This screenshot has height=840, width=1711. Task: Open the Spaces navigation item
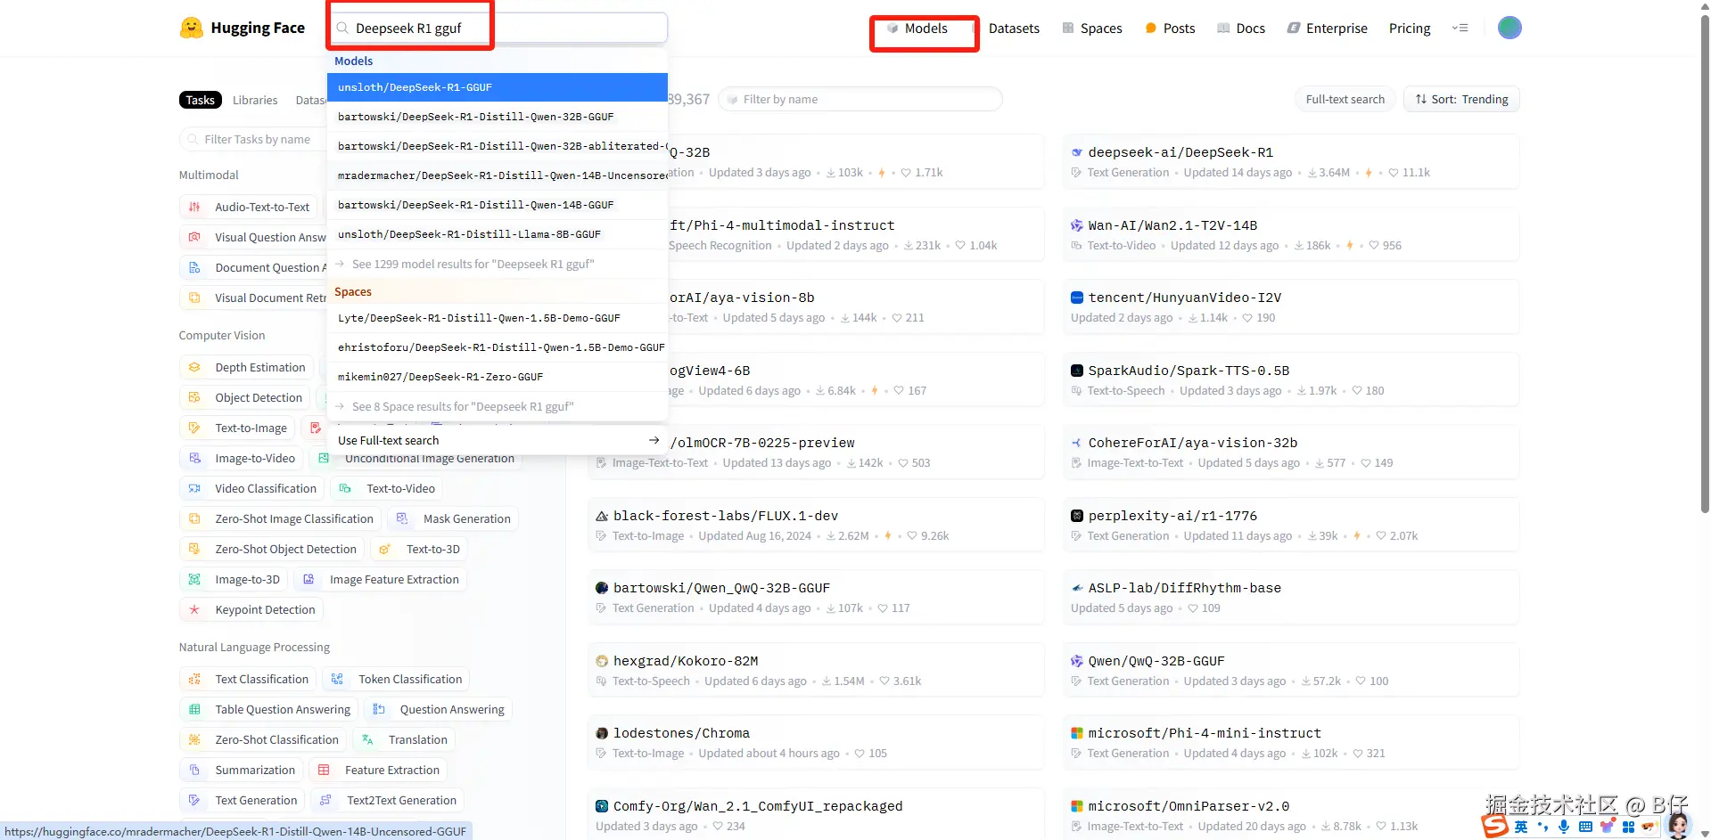[1092, 29]
